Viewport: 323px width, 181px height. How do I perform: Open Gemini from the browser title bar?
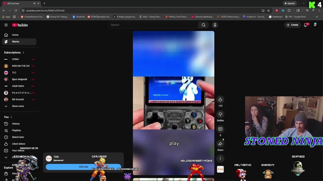[289, 3]
